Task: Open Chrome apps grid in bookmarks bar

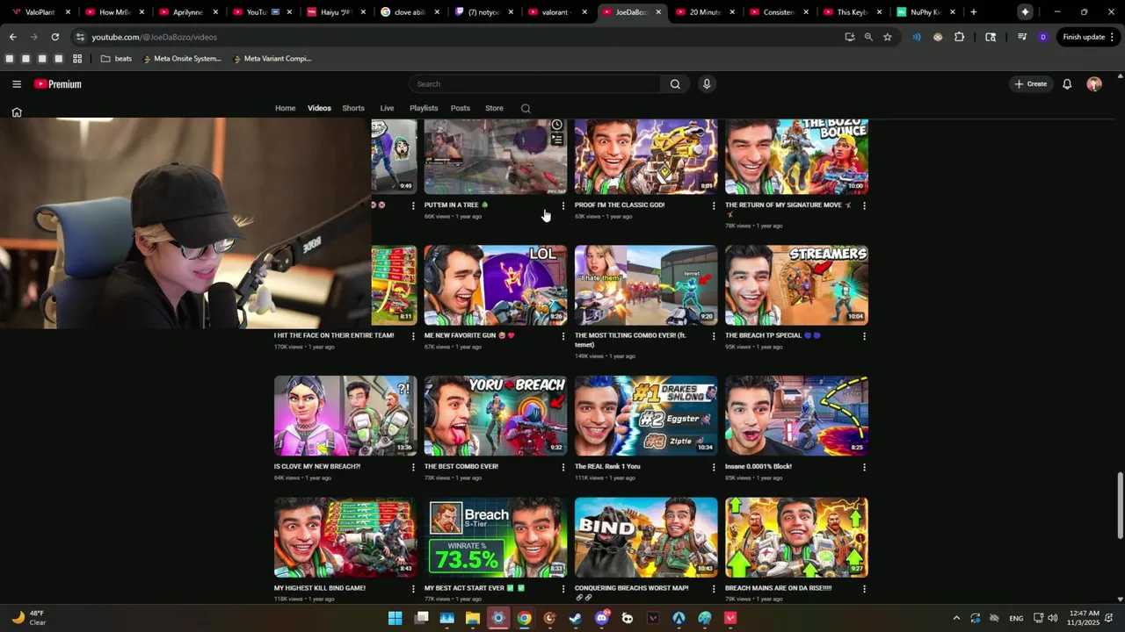Action: pyautogui.click(x=77, y=59)
